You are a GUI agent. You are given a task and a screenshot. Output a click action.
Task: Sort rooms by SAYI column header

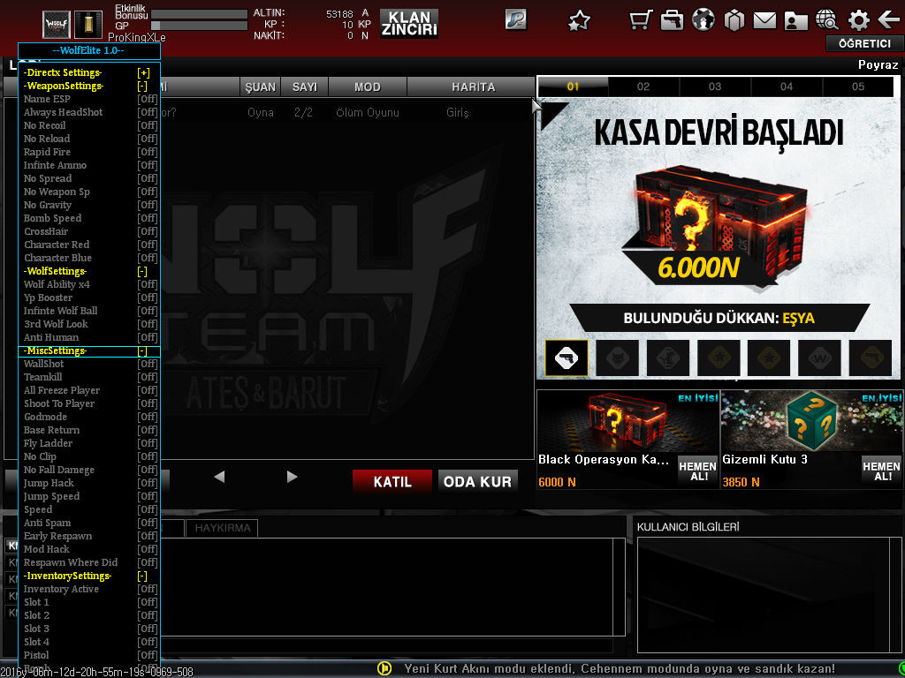pos(305,87)
